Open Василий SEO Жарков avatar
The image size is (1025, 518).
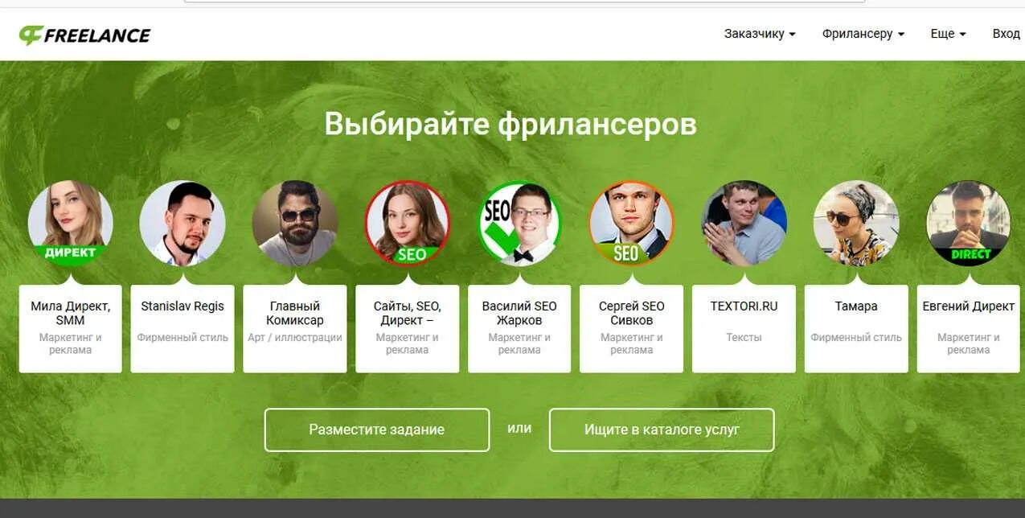pos(519,223)
